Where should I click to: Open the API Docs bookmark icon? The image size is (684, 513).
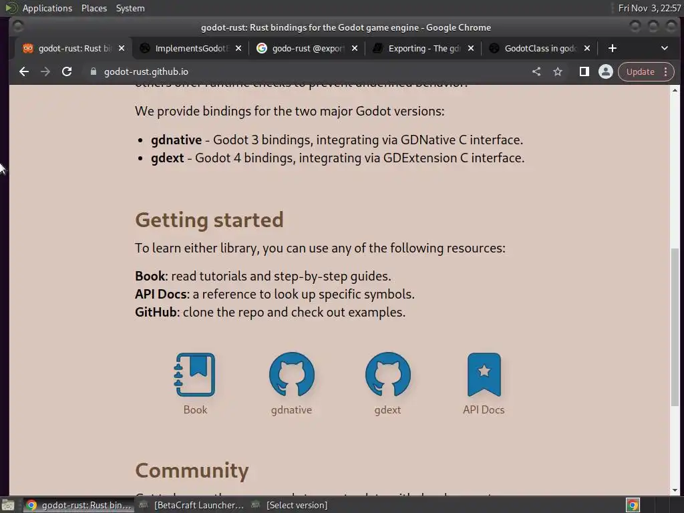pyautogui.click(x=484, y=375)
